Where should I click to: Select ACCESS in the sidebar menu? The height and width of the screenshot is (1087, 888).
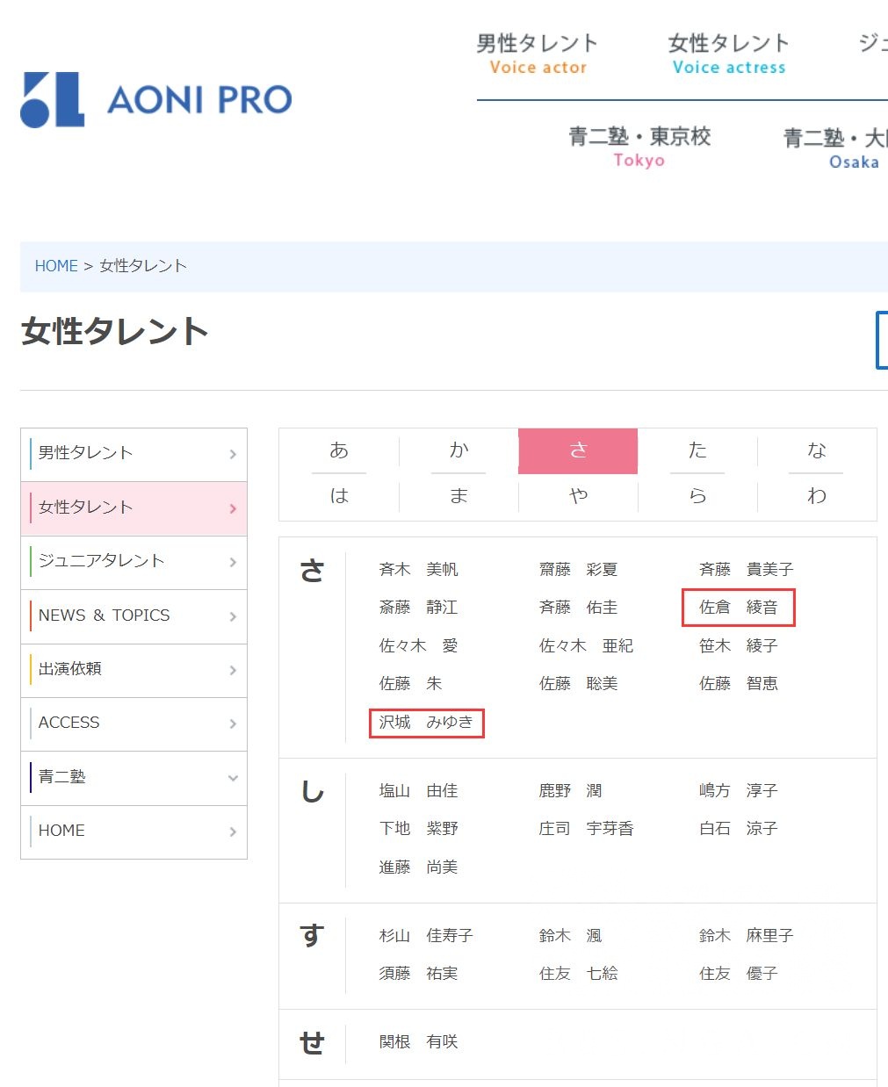tap(69, 723)
